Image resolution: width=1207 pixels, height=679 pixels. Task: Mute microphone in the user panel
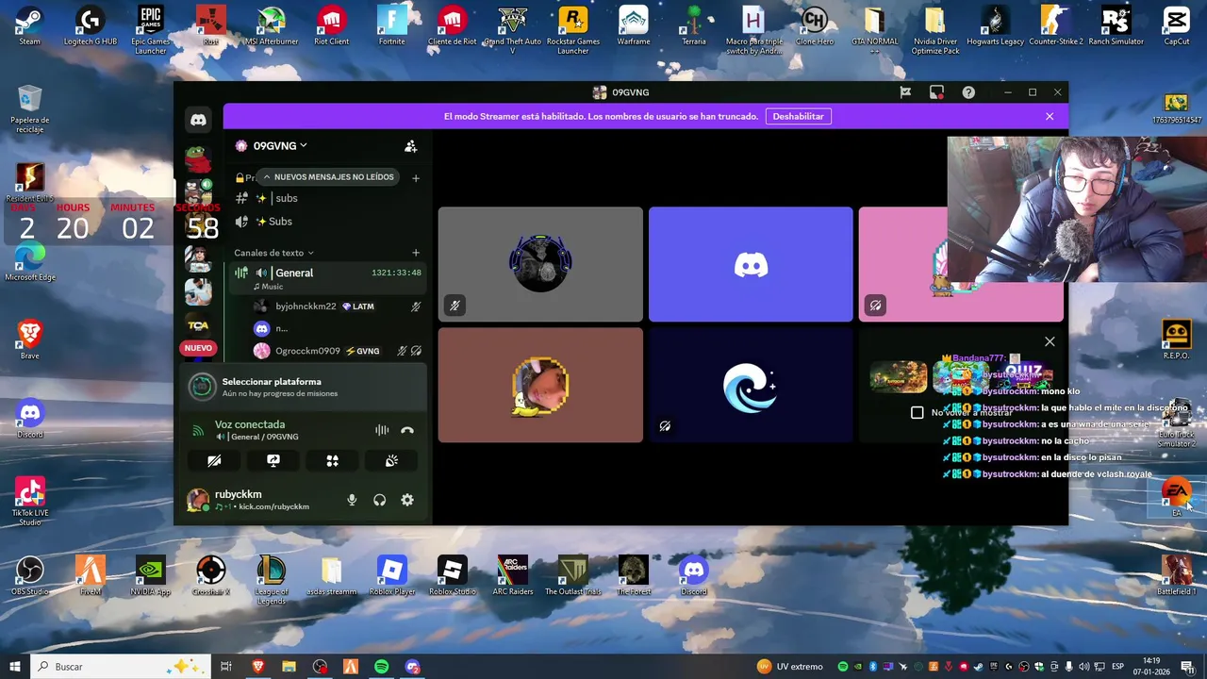pos(352,500)
